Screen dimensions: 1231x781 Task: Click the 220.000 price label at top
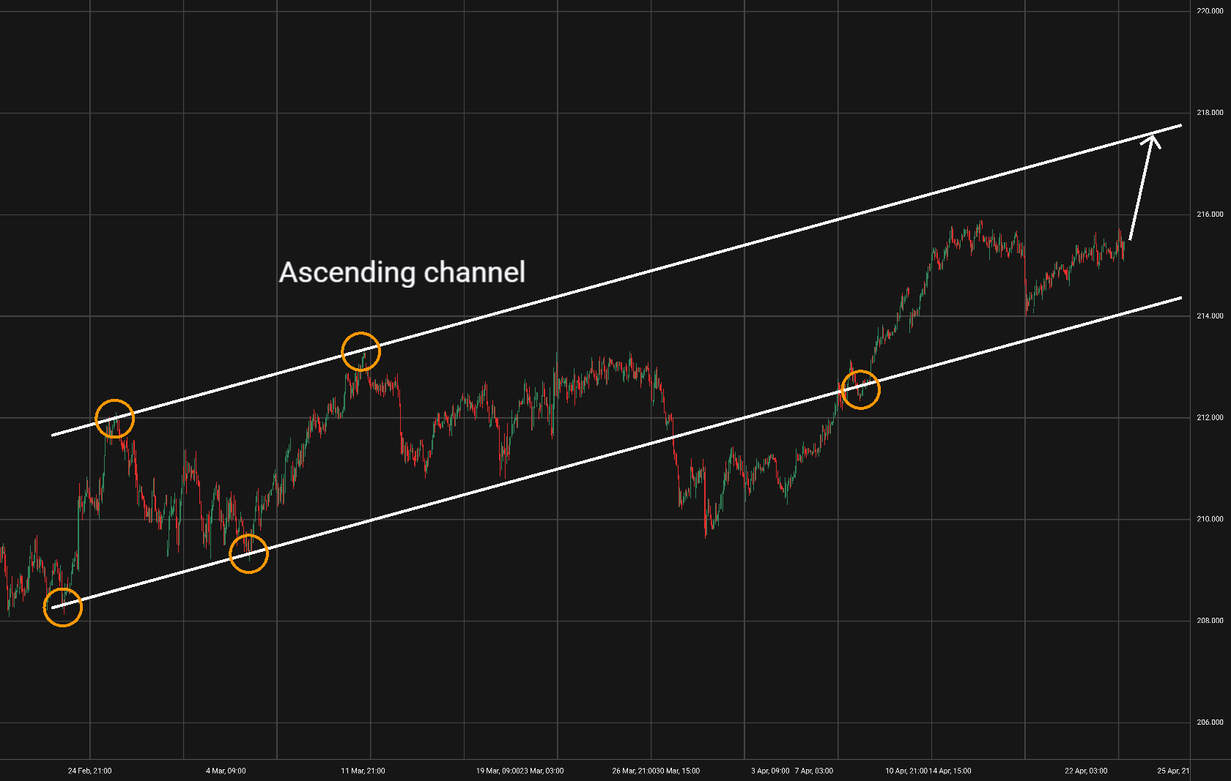[x=1210, y=11]
